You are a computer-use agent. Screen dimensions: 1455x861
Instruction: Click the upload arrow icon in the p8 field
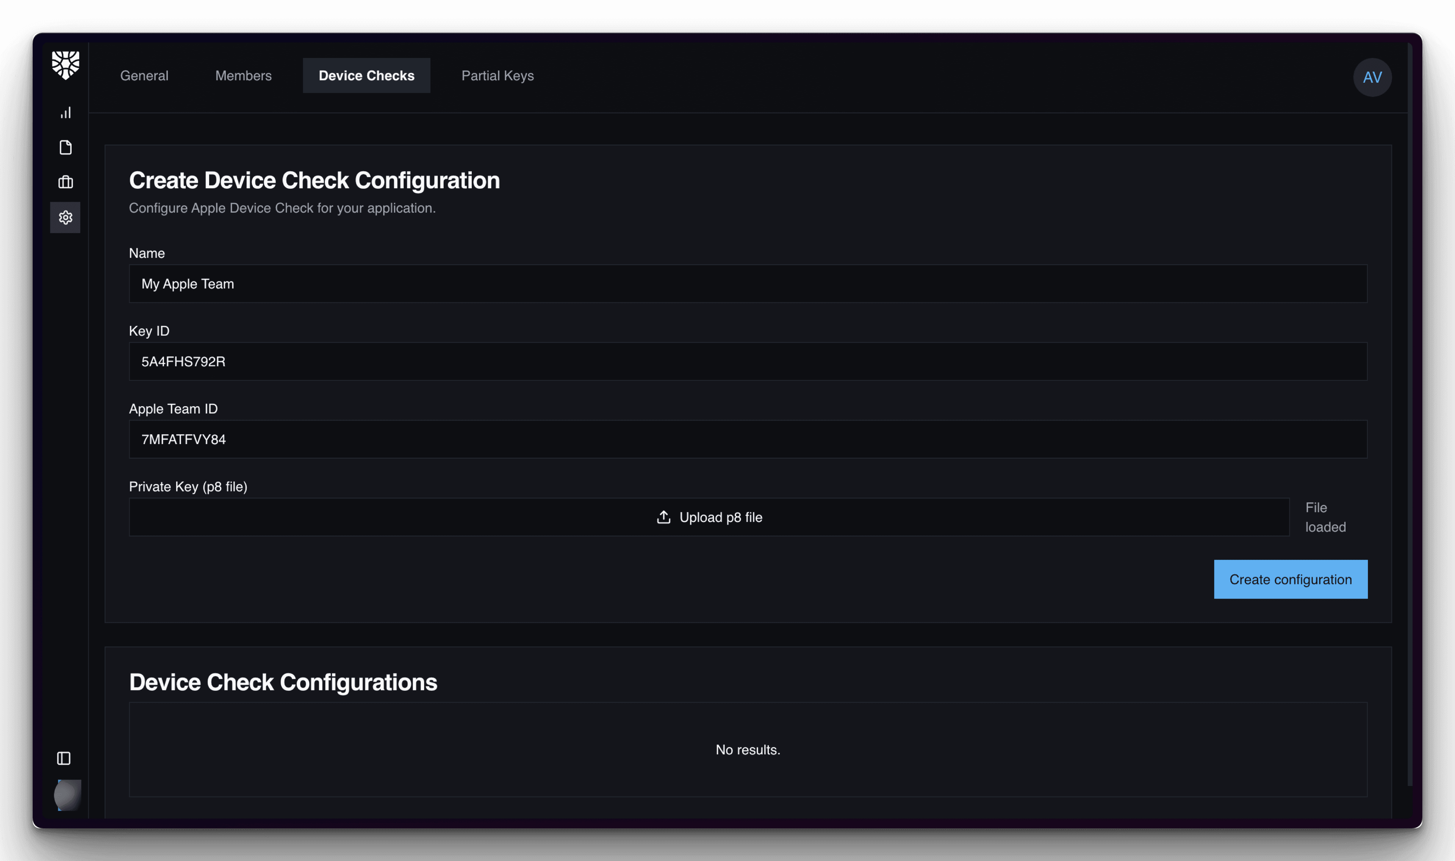662,517
